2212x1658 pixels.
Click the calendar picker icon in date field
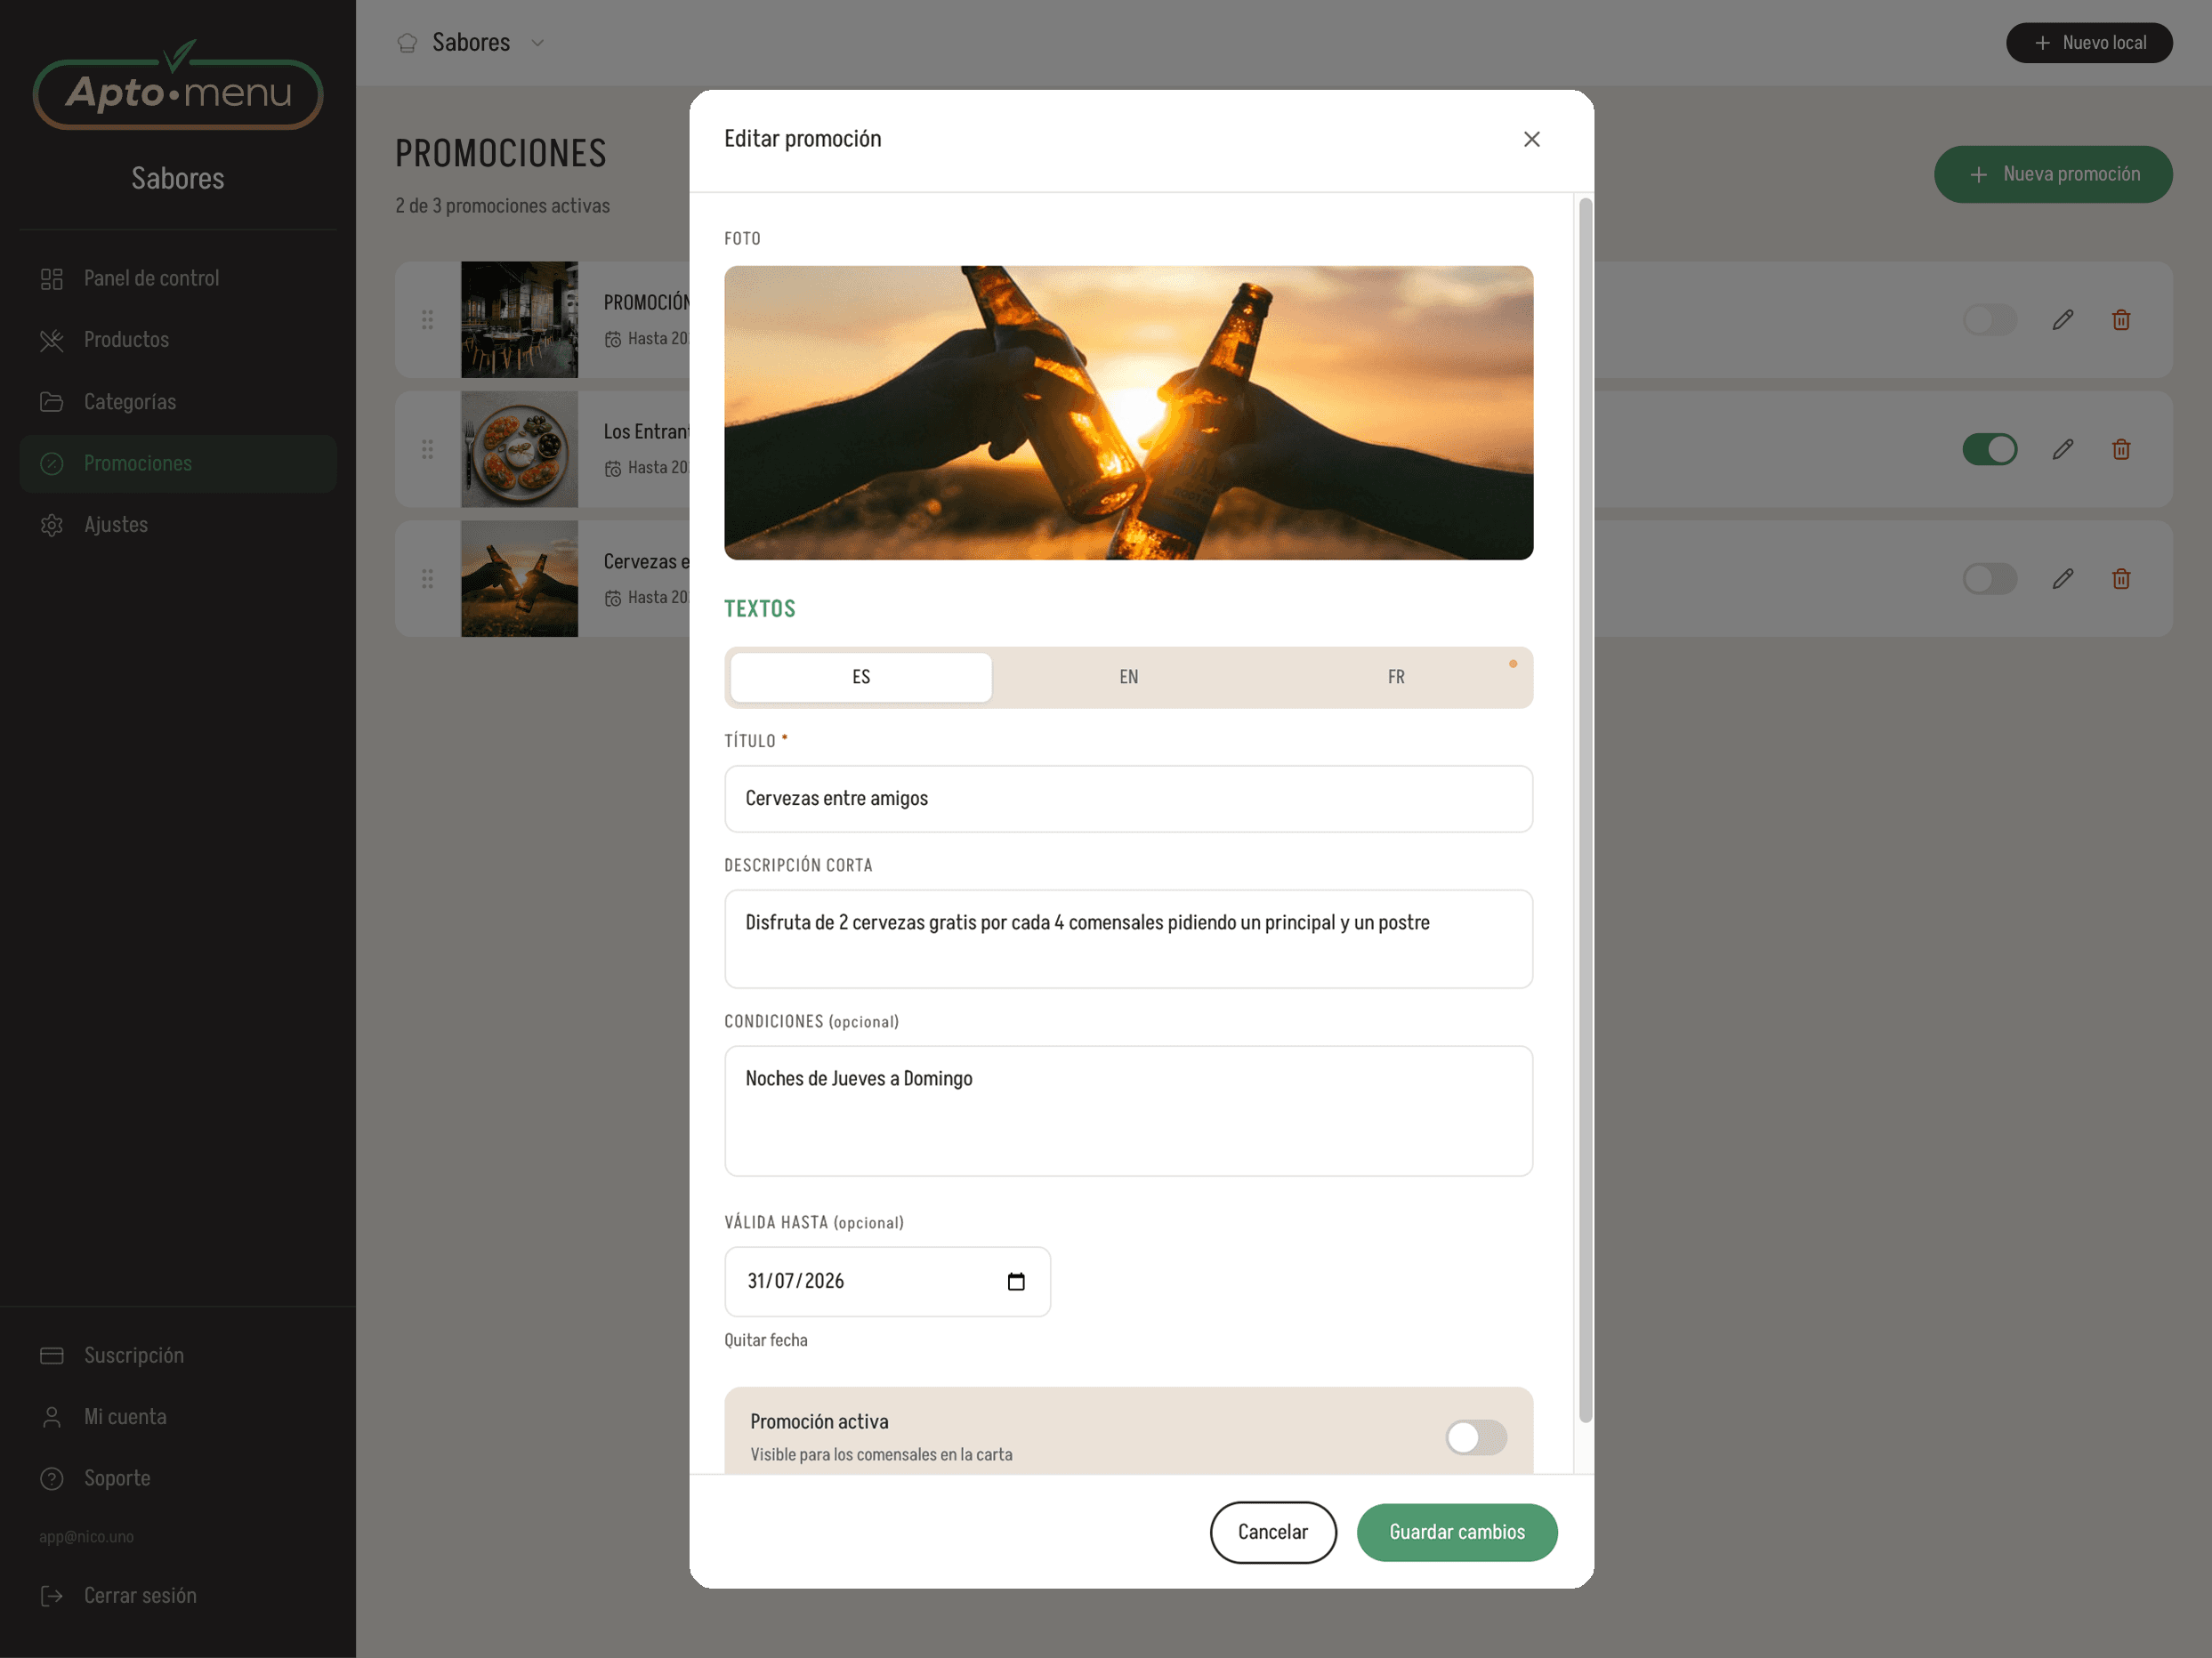click(x=1016, y=1281)
